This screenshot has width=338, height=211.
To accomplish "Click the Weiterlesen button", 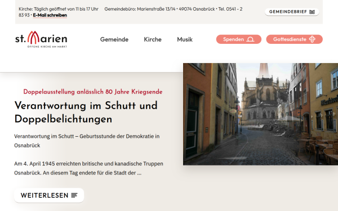I will tap(49, 195).
